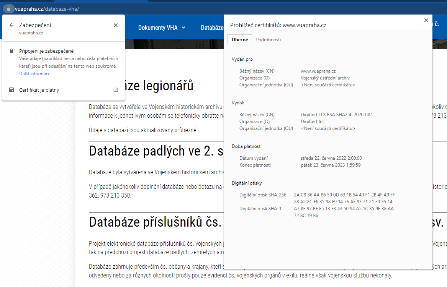Image resolution: width=447 pixels, height=287 pixels.
Task: Go back using the arrow in Zabezpečení panel
Action: [x=11, y=25]
